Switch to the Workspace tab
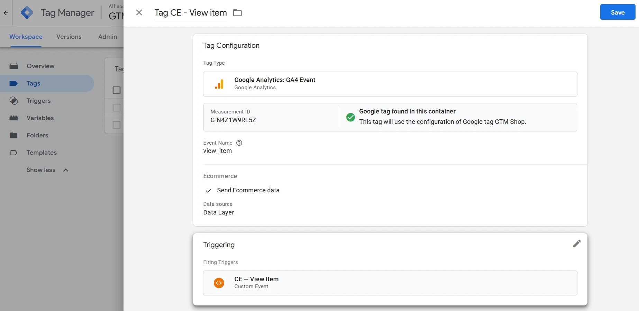 coord(26,37)
